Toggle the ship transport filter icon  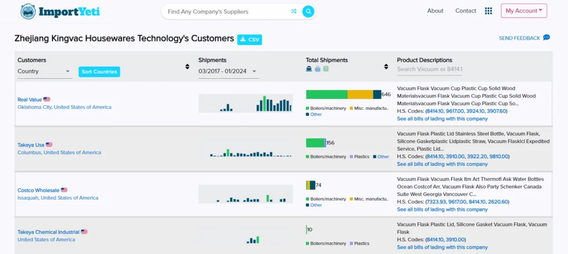(x=309, y=68)
